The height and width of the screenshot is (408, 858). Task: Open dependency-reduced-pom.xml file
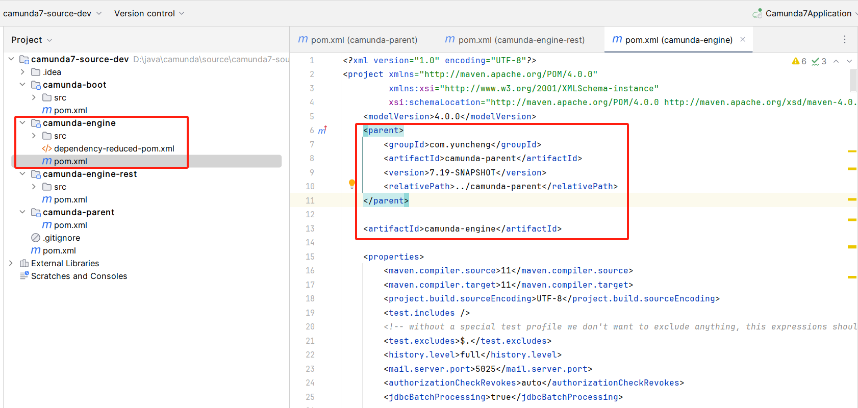[114, 148]
